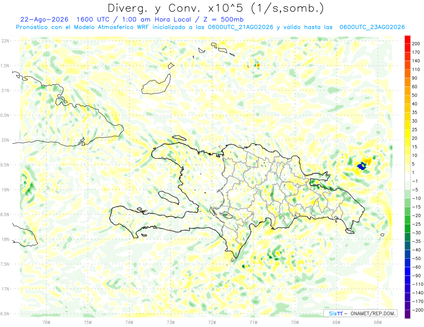Image resolution: width=424 pixels, height=327 pixels.
Task: Click the '72W' longitude label
Action: [212, 322]
